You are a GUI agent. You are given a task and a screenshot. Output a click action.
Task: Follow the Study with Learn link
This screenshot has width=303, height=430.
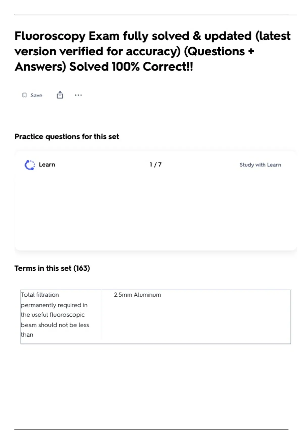pos(260,165)
